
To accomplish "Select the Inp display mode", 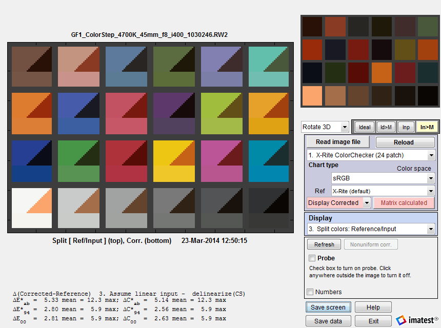I will 406,127.
